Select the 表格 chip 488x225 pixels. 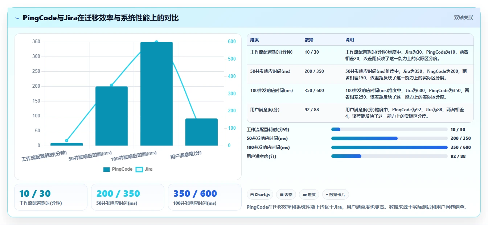click(286, 195)
